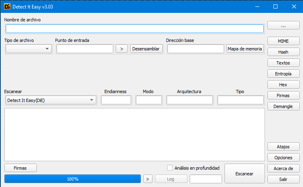
Task: Close the Detect It Easy window
Action: 294,6
